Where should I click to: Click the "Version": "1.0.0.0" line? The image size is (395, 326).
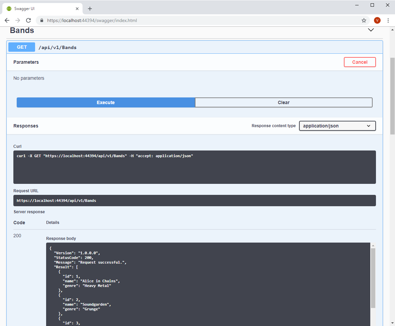tap(77, 253)
